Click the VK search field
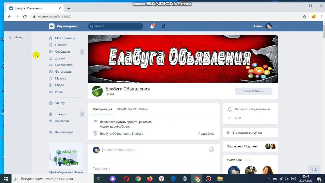325x183 pixels. coord(116,26)
